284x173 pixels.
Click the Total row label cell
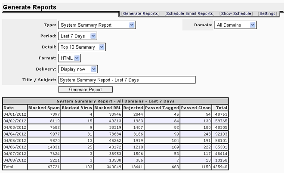pos(15,167)
